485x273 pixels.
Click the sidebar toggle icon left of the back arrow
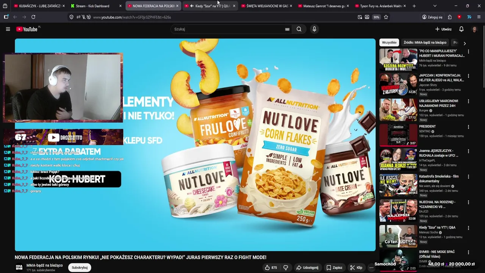coord(6,17)
